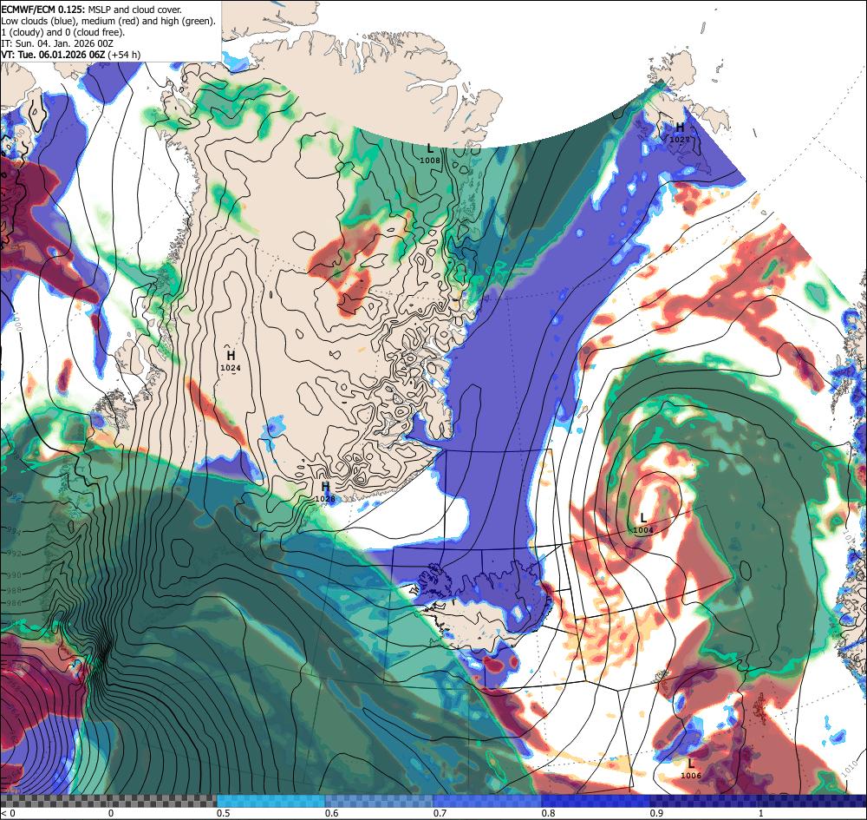Pick the checkered gray below-0.5 scale segment
This screenshot has width=867, height=820.
(108, 801)
